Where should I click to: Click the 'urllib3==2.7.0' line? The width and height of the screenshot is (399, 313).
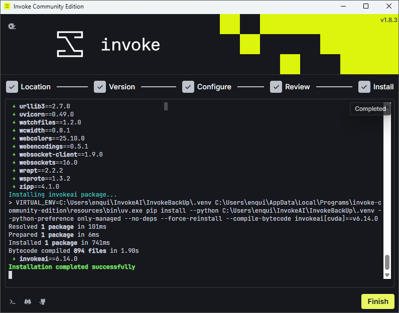click(41, 106)
